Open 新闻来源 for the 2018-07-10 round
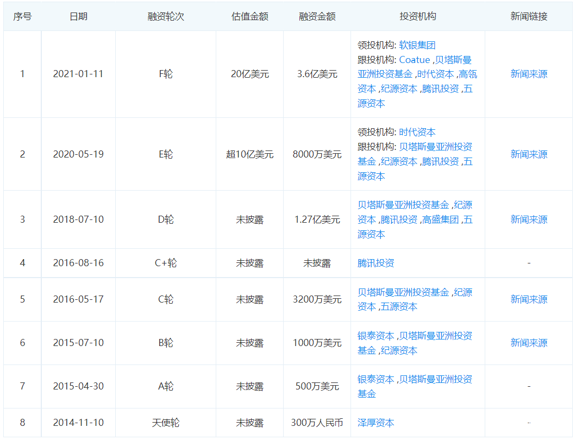Viewport: 576px width, 440px height. pyautogui.click(x=529, y=219)
